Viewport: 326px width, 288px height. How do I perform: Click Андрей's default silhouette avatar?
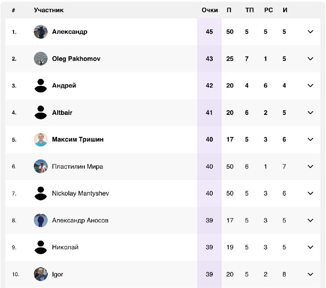click(41, 86)
